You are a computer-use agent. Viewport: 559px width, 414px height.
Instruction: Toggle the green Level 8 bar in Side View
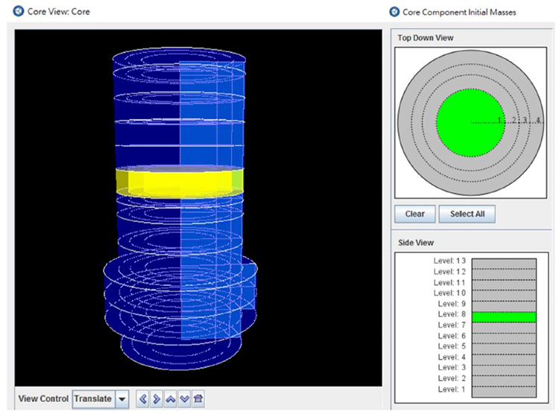(504, 316)
